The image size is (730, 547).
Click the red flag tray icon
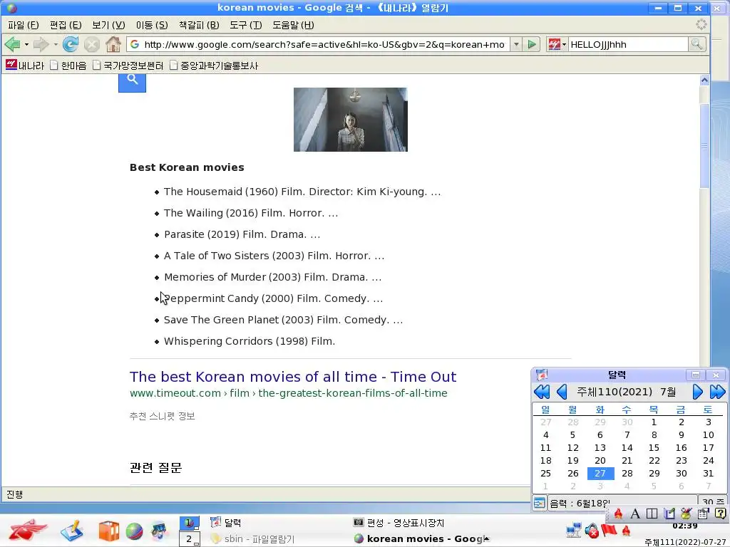(609, 530)
